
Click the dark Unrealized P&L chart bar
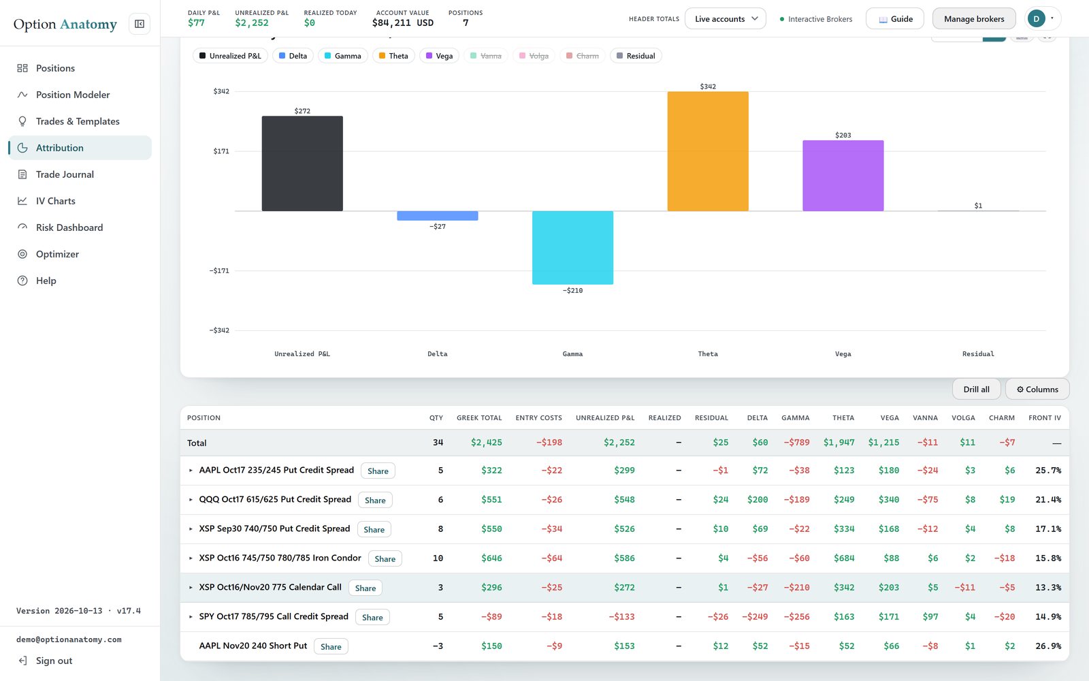point(302,163)
